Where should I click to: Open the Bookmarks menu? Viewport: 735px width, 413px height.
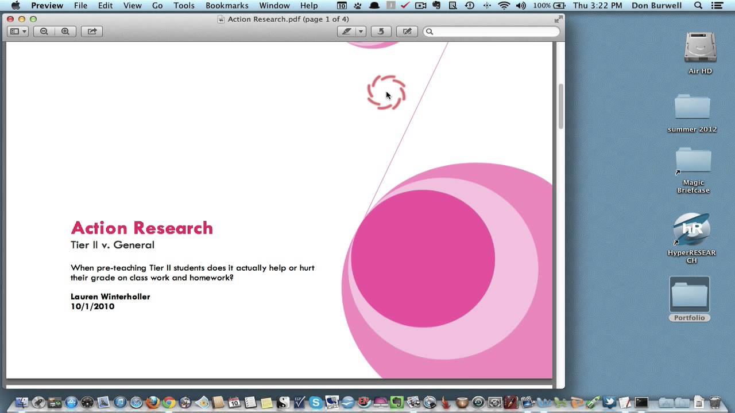pyautogui.click(x=227, y=6)
